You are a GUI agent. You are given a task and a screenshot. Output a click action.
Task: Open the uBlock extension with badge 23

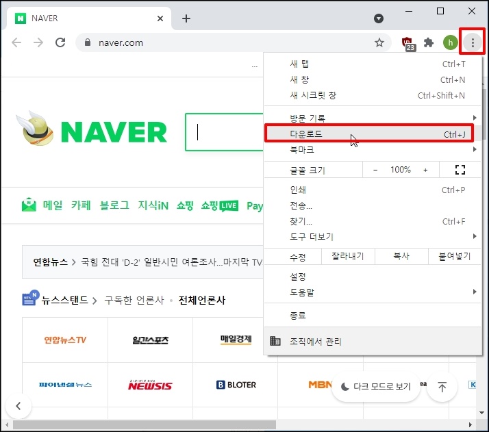(x=408, y=43)
